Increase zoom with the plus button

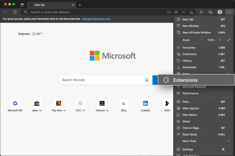(x=220, y=40)
